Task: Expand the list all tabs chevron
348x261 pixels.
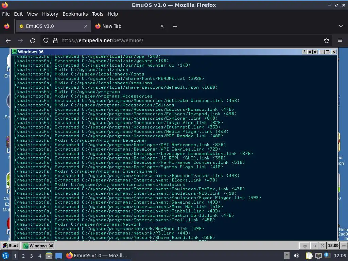Action: tap(341, 26)
